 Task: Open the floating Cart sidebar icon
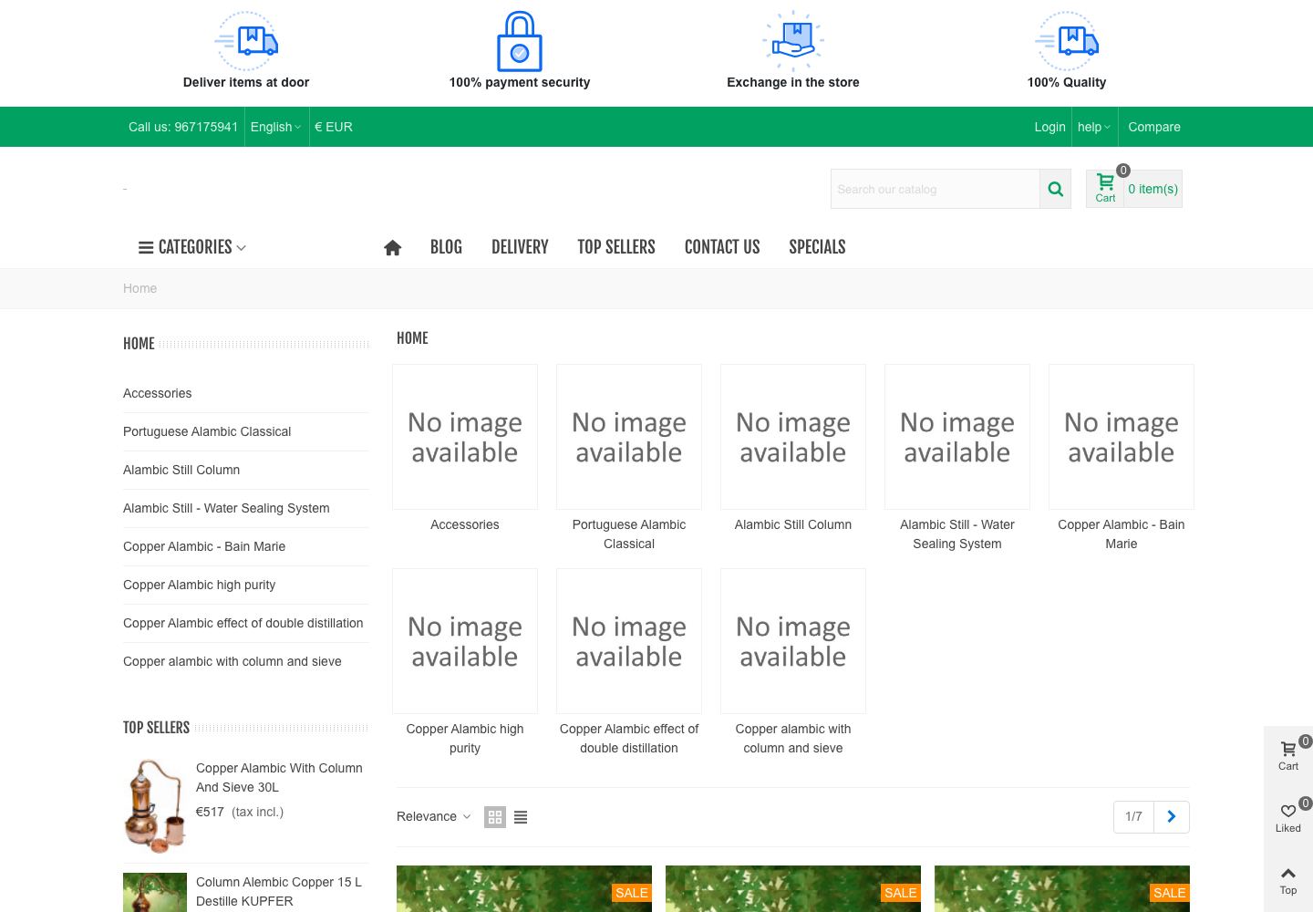click(x=1288, y=756)
